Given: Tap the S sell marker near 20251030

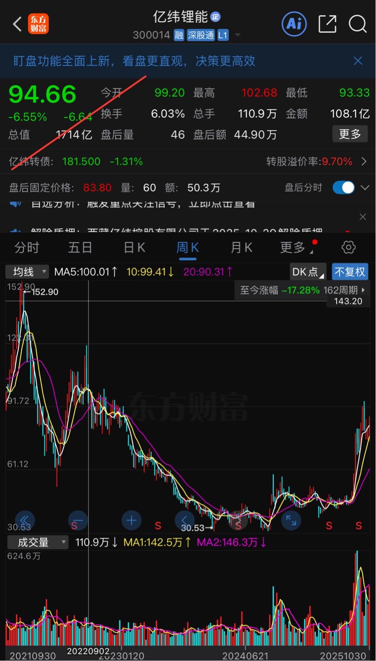Looking at the screenshot, I should pos(359,526).
